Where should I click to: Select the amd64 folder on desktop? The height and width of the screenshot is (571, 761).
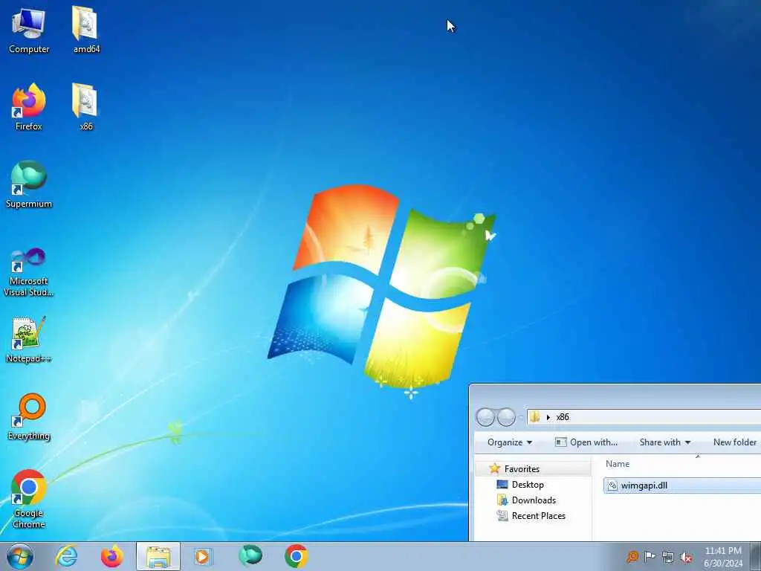[x=86, y=30]
